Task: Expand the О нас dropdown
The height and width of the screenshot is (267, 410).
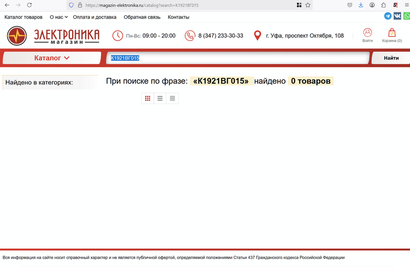Action: pyautogui.click(x=59, y=17)
